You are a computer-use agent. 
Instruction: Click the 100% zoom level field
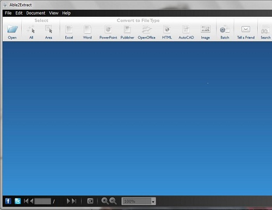137,201
